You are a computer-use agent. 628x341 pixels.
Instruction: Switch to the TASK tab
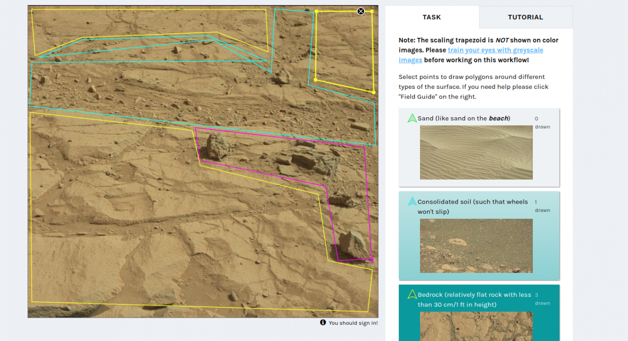[432, 17]
